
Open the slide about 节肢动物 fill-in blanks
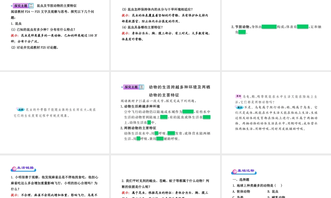point(276,35)
